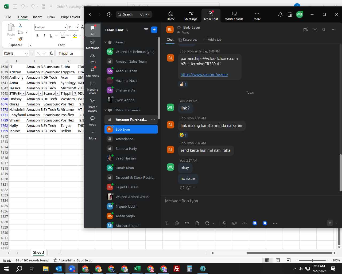Insert code snippet in composer
This screenshot has width=342, height=274.
[x=244, y=223]
